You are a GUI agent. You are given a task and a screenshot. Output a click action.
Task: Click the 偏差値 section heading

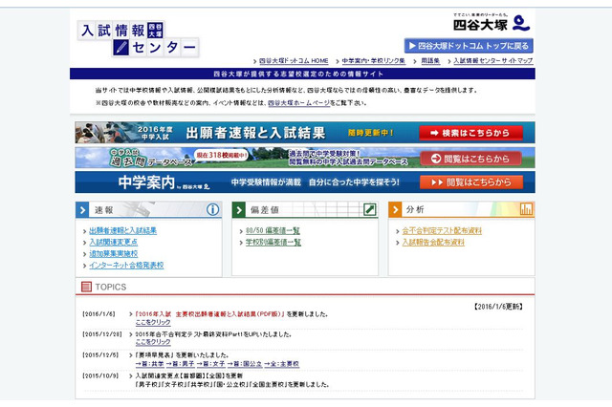(265, 210)
